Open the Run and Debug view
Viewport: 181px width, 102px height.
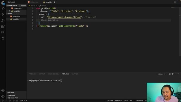coord(3,20)
